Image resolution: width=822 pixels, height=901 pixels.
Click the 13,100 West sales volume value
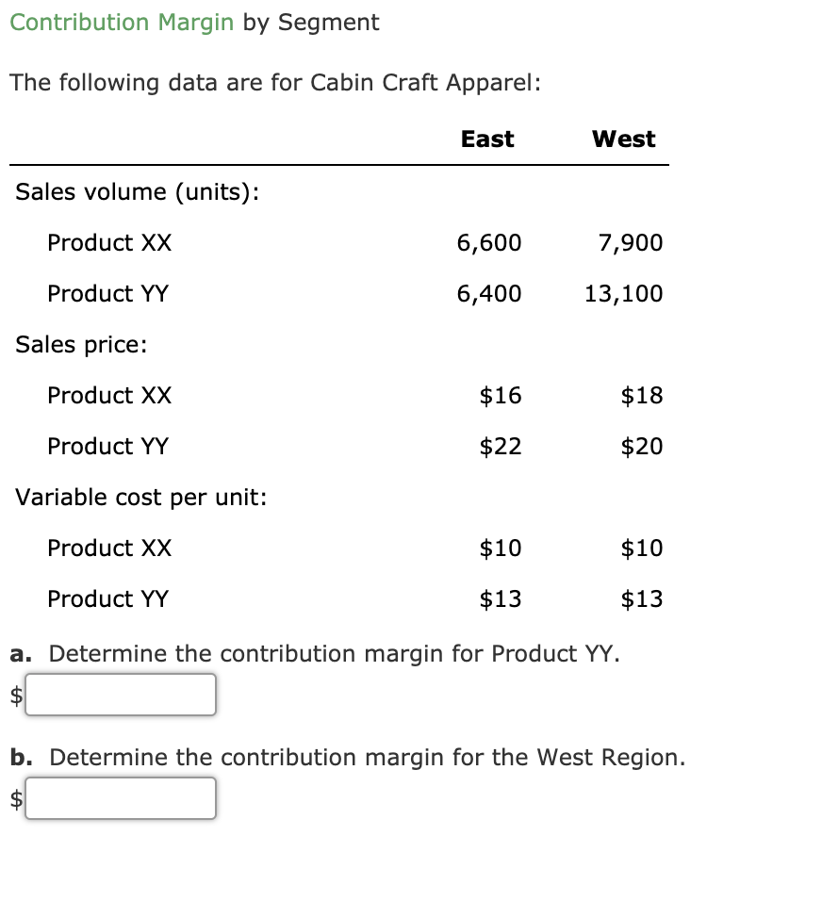click(x=623, y=293)
